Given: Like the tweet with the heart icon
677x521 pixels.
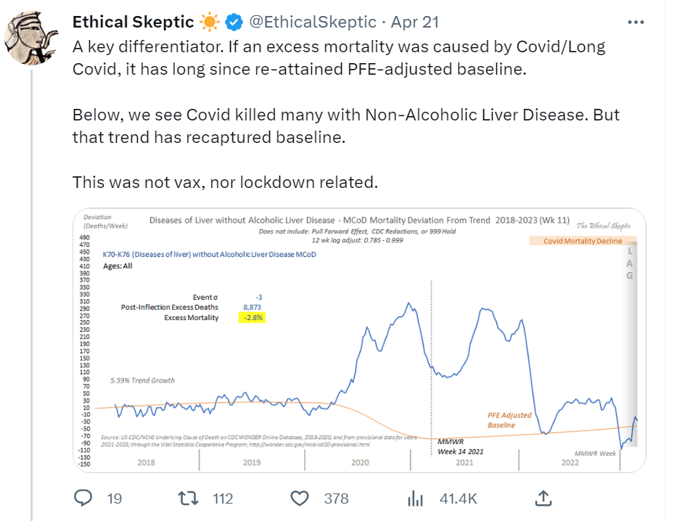Looking at the screenshot, I should pyautogui.click(x=300, y=499).
